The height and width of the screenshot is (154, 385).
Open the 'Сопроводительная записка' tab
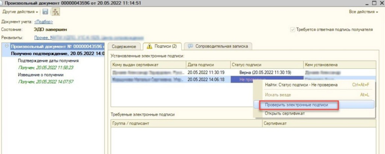(x=220, y=46)
